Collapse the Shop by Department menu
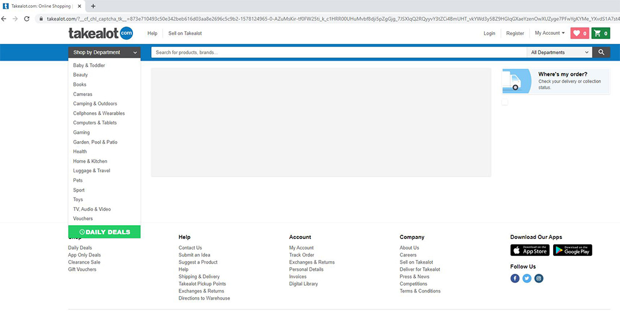This screenshot has width=620, height=311. [105, 52]
